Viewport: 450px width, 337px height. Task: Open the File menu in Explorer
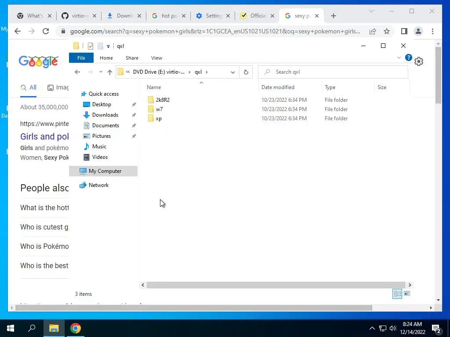[81, 58]
